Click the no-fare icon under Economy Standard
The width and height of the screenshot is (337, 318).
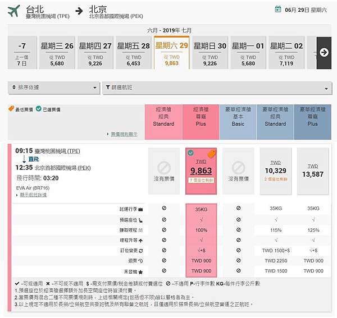coord(164,168)
